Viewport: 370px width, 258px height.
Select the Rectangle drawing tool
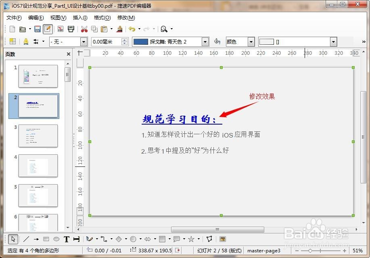tap(46, 239)
